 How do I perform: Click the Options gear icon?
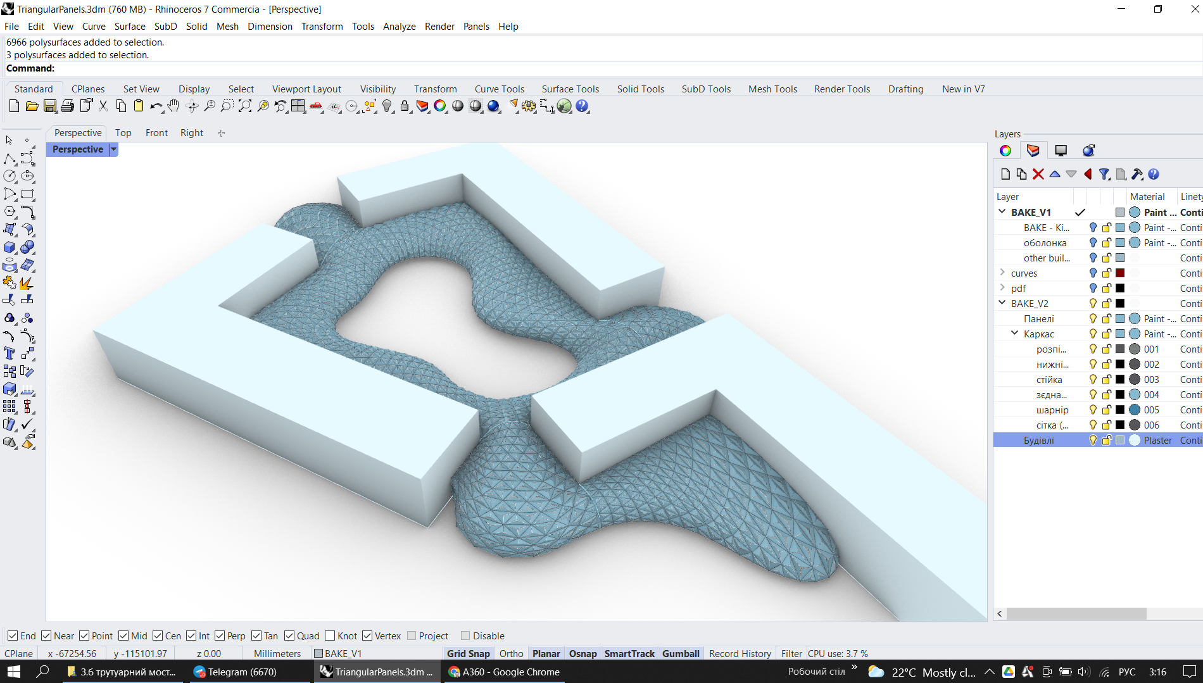pyautogui.click(x=529, y=106)
